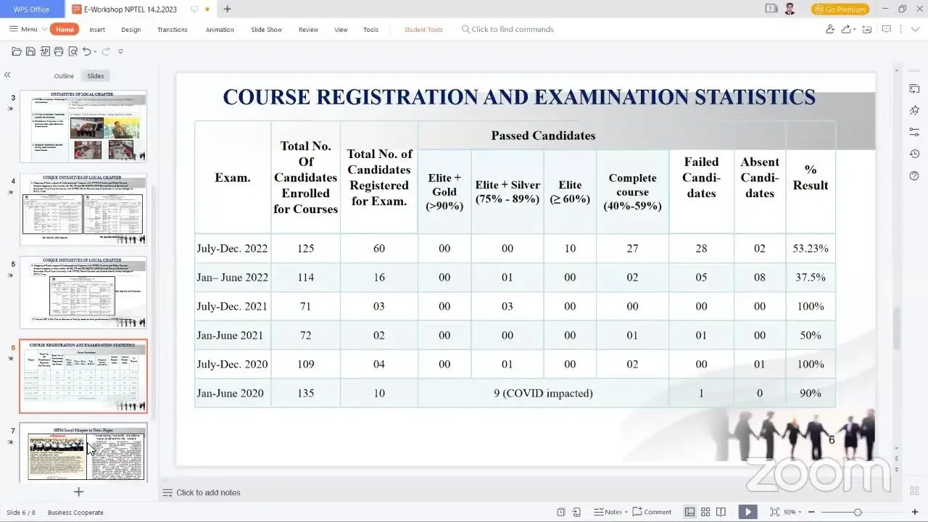928x522 pixels.
Task: Click the Comment button in status bar
Action: click(652, 512)
